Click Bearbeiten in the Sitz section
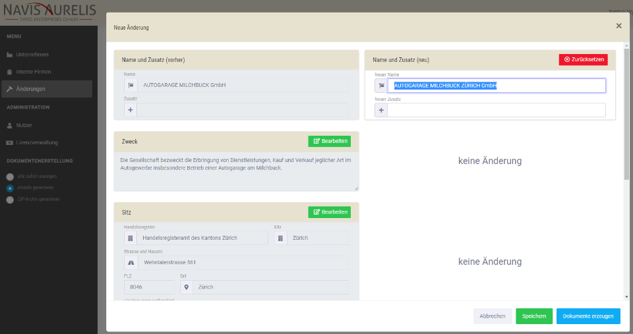The height and width of the screenshot is (334, 633). (329, 212)
